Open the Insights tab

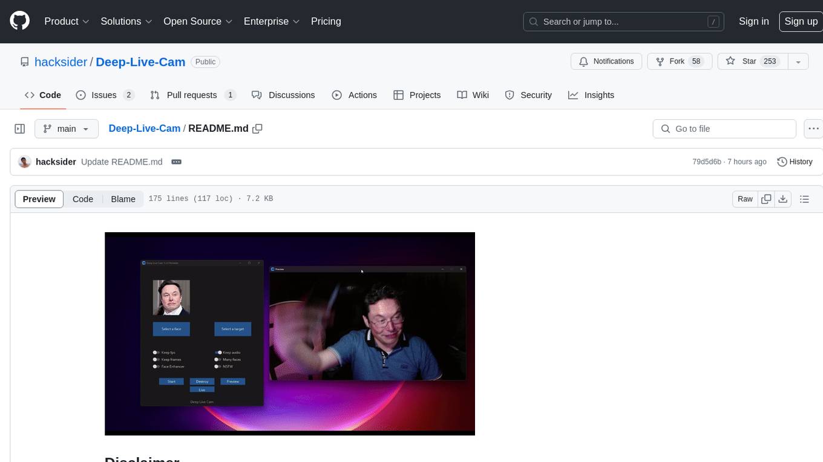click(x=591, y=95)
